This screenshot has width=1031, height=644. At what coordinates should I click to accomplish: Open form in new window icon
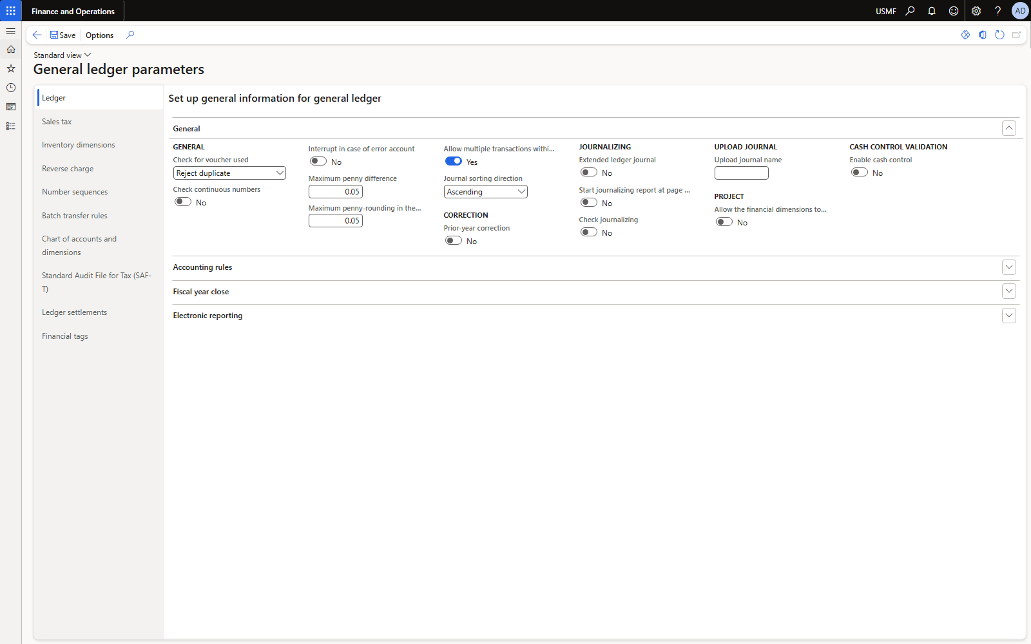pyautogui.click(x=1016, y=35)
